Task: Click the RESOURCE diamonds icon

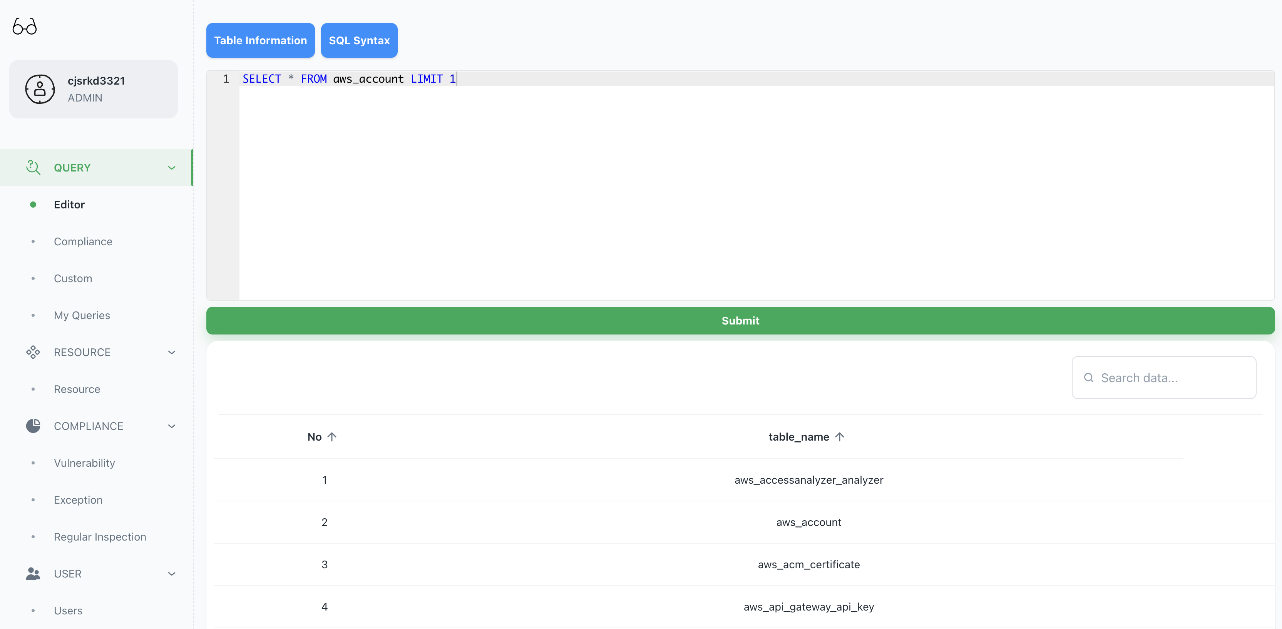Action: tap(33, 352)
